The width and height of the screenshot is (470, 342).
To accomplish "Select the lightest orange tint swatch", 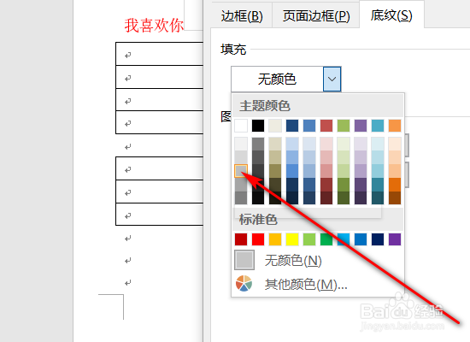I will click(395, 144).
